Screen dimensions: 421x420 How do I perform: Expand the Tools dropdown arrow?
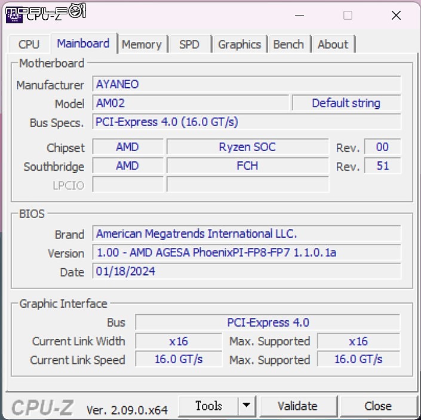[x=247, y=405]
